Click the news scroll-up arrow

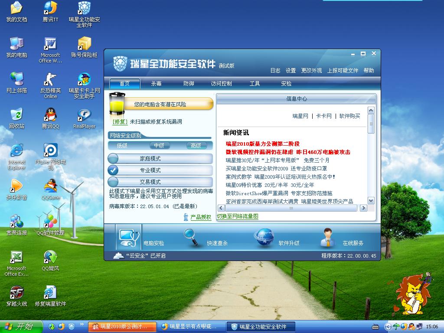[x=371, y=111]
